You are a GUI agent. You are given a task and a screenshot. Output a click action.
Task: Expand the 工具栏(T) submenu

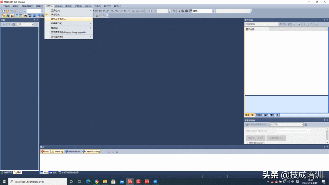pyautogui.click(x=69, y=10)
